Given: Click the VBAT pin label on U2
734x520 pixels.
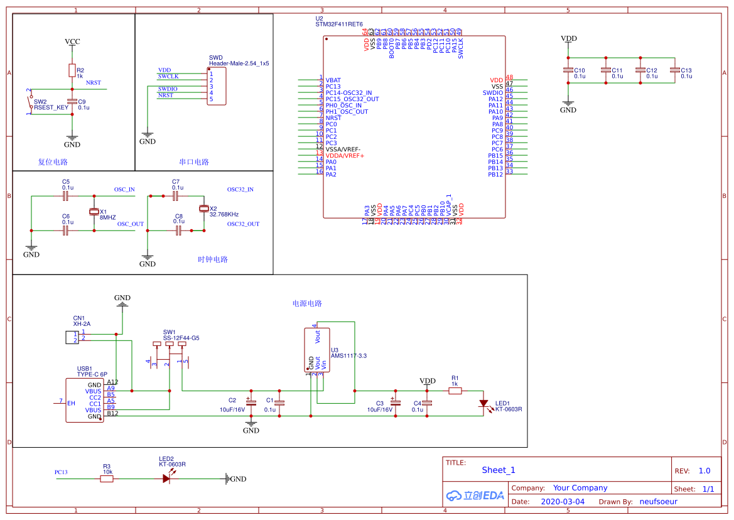Looking at the screenshot, I should [333, 80].
